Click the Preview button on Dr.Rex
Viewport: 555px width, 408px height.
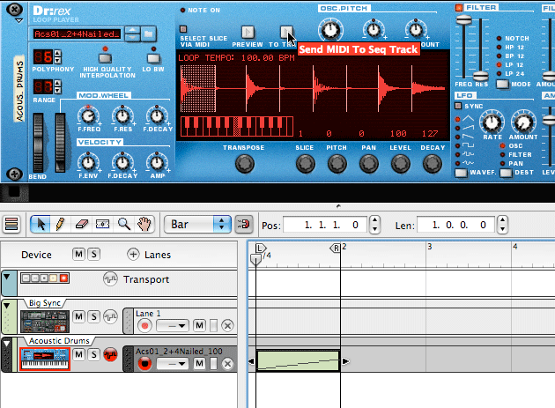248,33
